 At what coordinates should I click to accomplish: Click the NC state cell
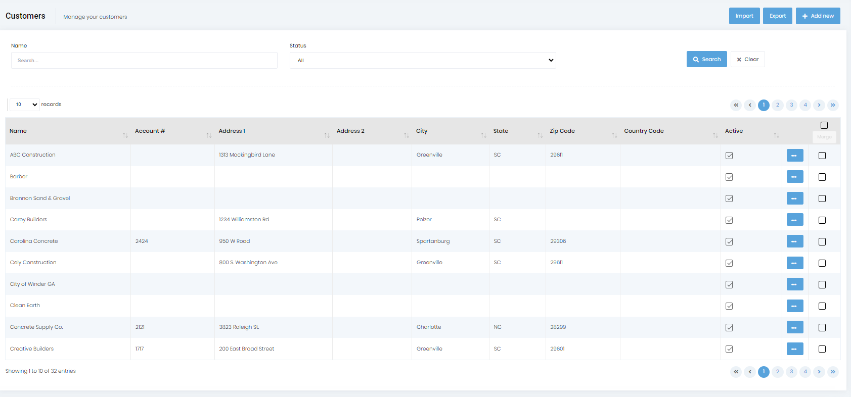click(498, 327)
